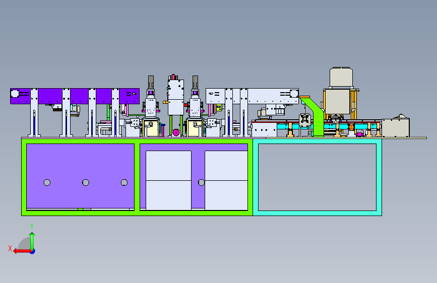This screenshot has width=437, height=283.
Task: Click the green Y axis arrow of triad
Action: 32,241
